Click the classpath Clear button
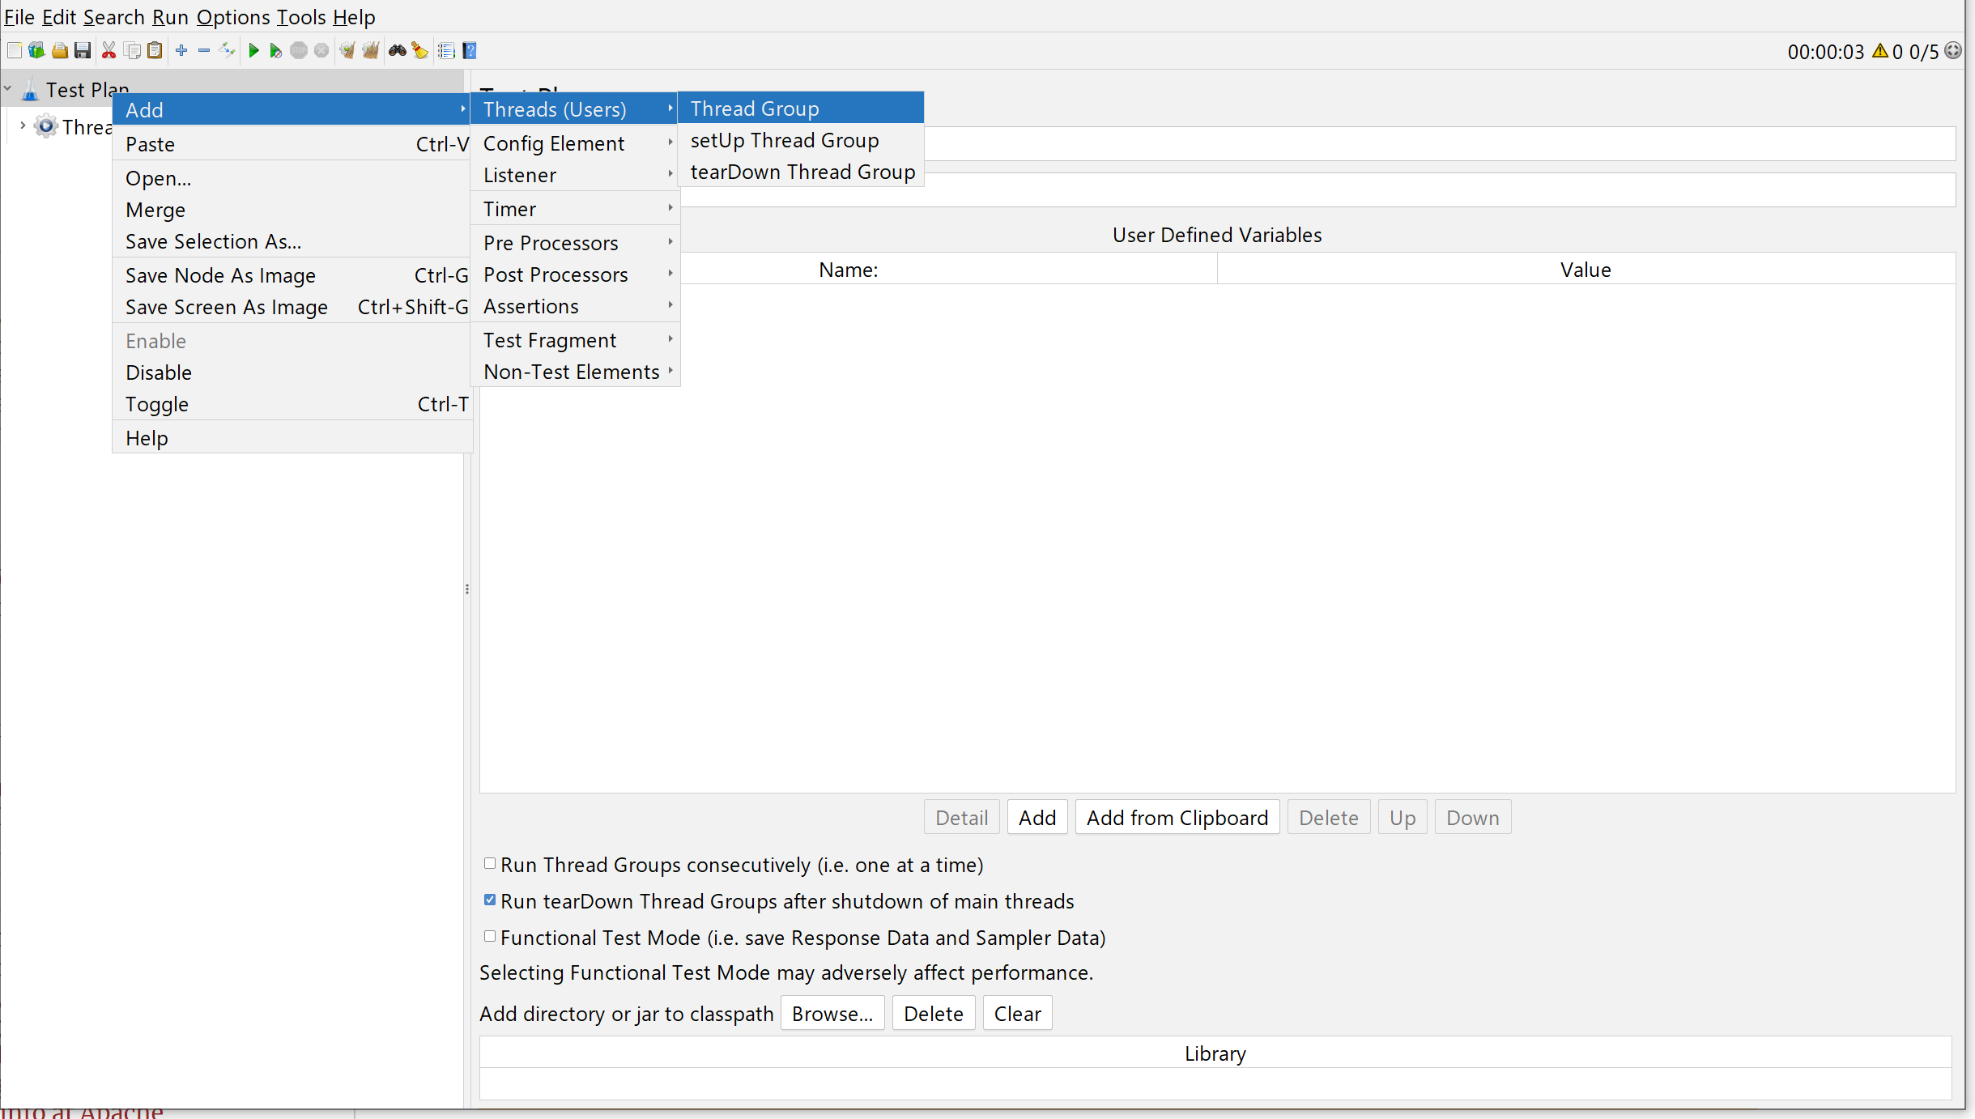The image size is (1975, 1119). coord(1018,1014)
